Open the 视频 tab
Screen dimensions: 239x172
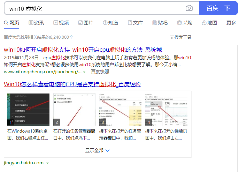tap(61, 23)
